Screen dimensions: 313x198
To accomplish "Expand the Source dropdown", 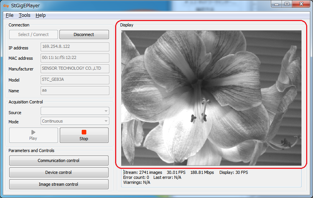I will (x=75, y=111).
